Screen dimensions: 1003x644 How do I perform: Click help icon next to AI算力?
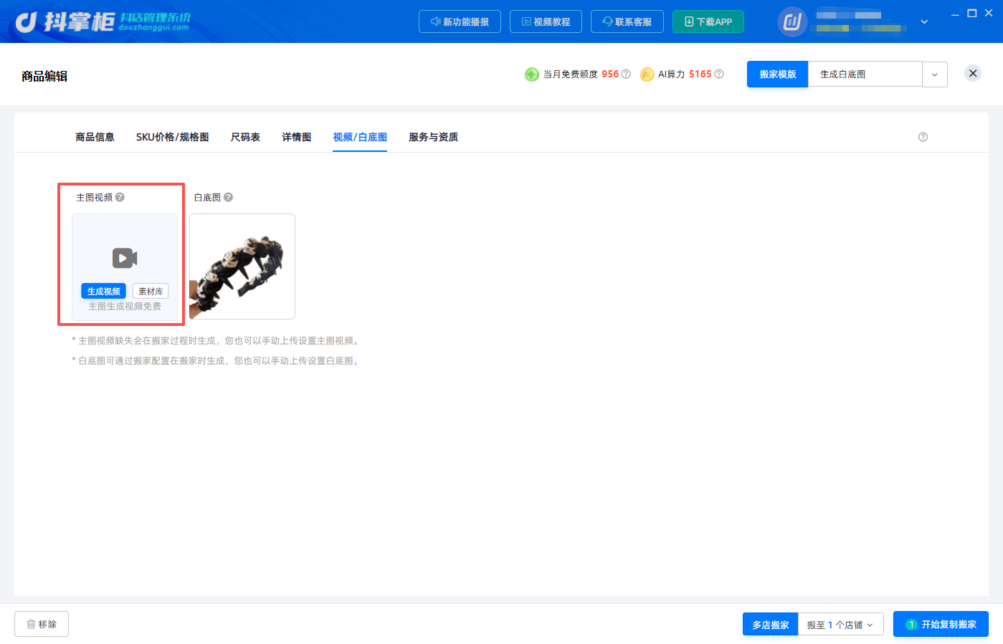pyautogui.click(x=719, y=74)
